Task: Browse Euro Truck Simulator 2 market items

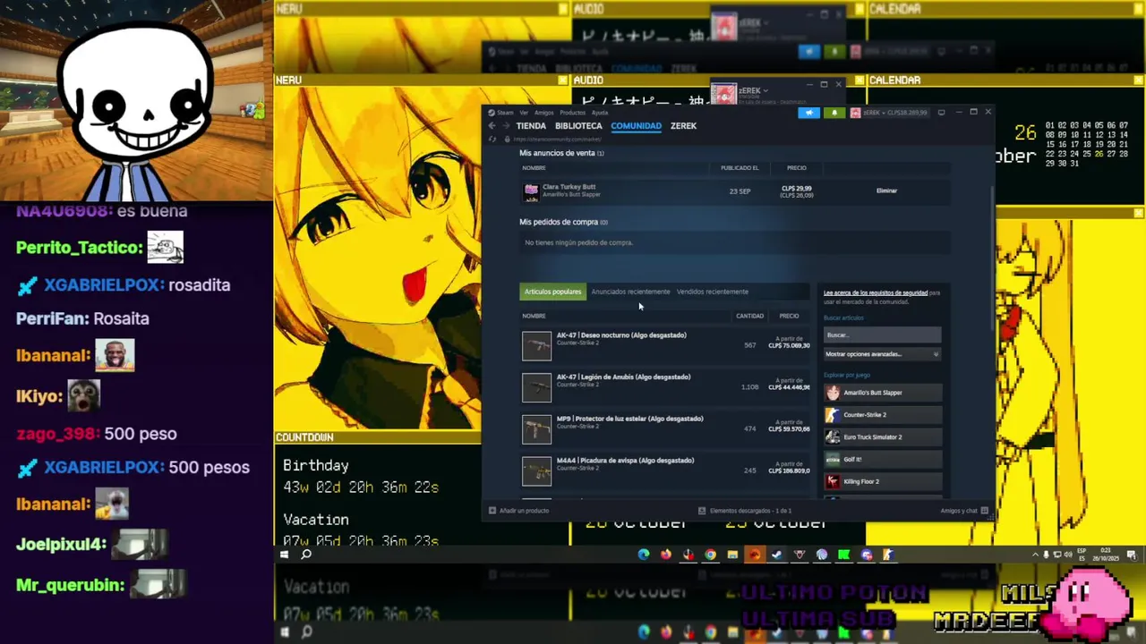Action: pos(883,437)
